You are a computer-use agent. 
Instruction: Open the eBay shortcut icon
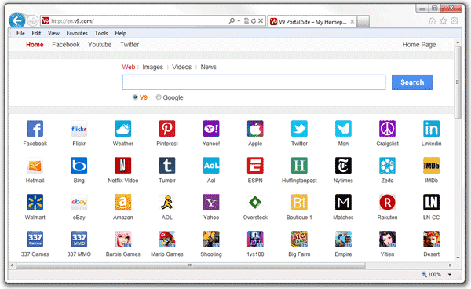pos(79,202)
